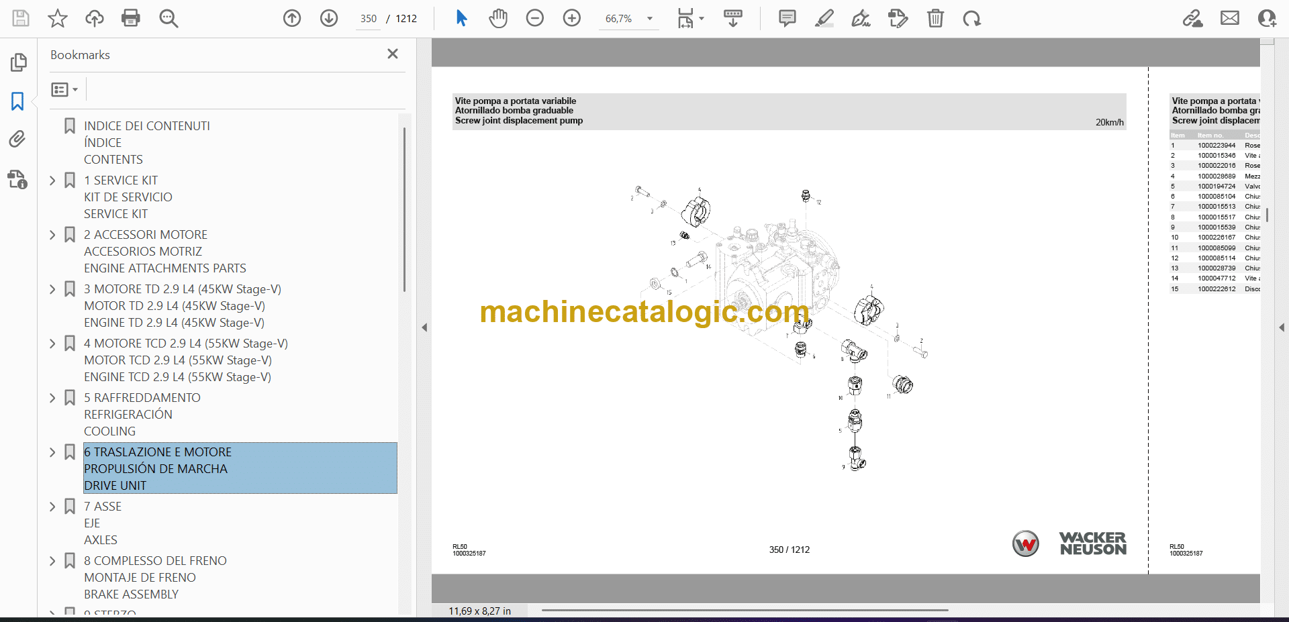Select the Hand pan tool
Viewport: 1289px width, 622px height.
click(498, 18)
